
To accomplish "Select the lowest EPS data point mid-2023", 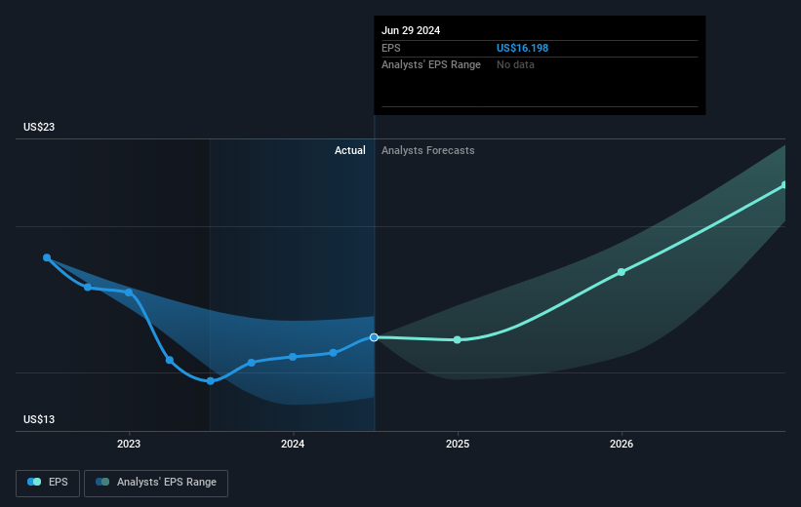I will pos(211,381).
